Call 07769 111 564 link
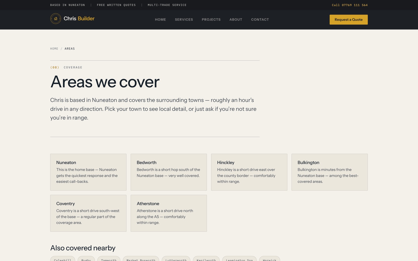 tap(350, 5)
